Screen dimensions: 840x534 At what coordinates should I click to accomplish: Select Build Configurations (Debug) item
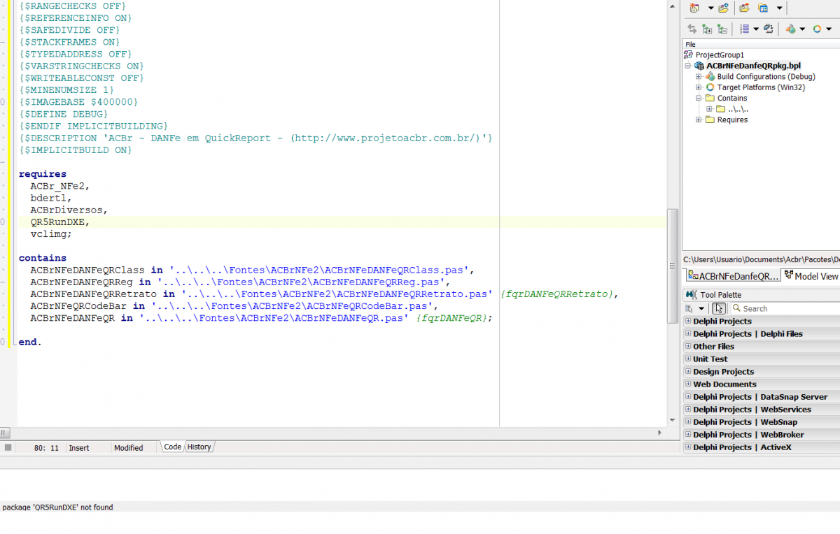pos(766,77)
